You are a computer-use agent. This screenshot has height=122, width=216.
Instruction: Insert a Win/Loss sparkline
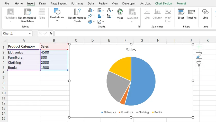tap(168, 15)
